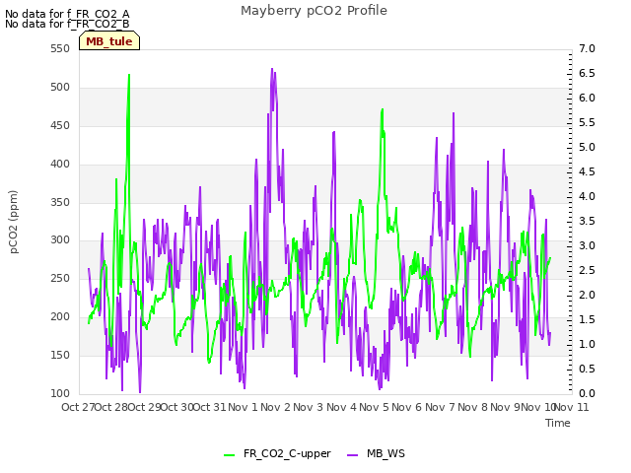The height and width of the screenshot is (473, 631).
Task: Click the Oct 31 x-axis tick label
Action: click(x=210, y=407)
